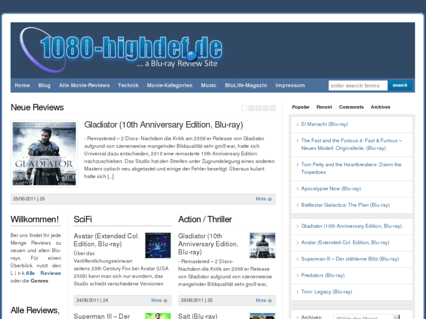Switch to the Popular tab
Image resolution: width=426 pixels, height=319 pixels.
(x=301, y=107)
